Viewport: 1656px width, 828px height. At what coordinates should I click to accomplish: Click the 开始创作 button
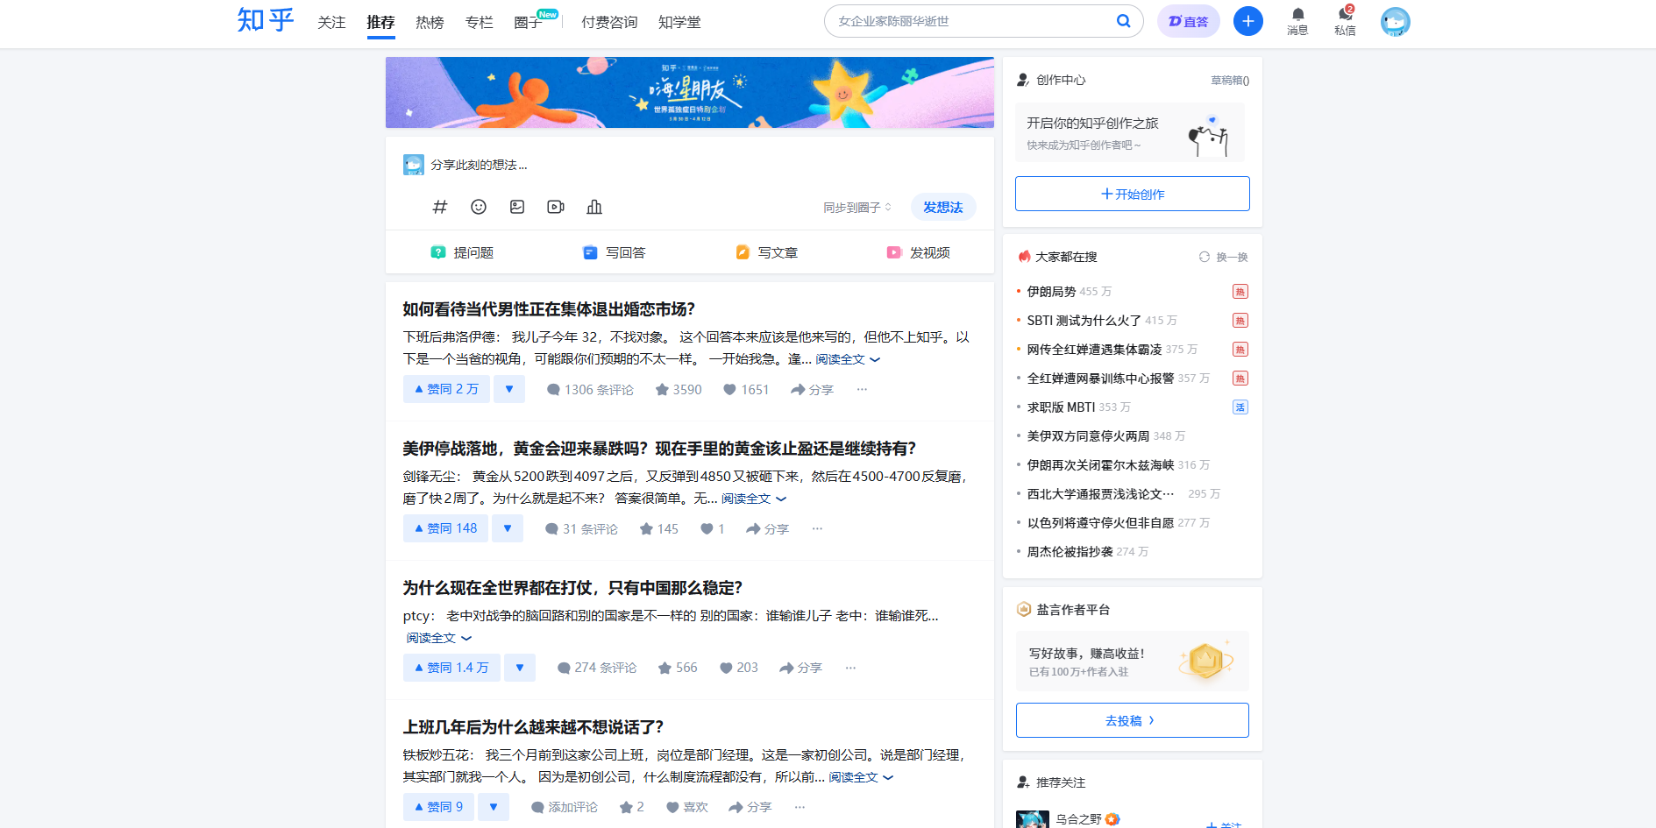pyautogui.click(x=1132, y=194)
